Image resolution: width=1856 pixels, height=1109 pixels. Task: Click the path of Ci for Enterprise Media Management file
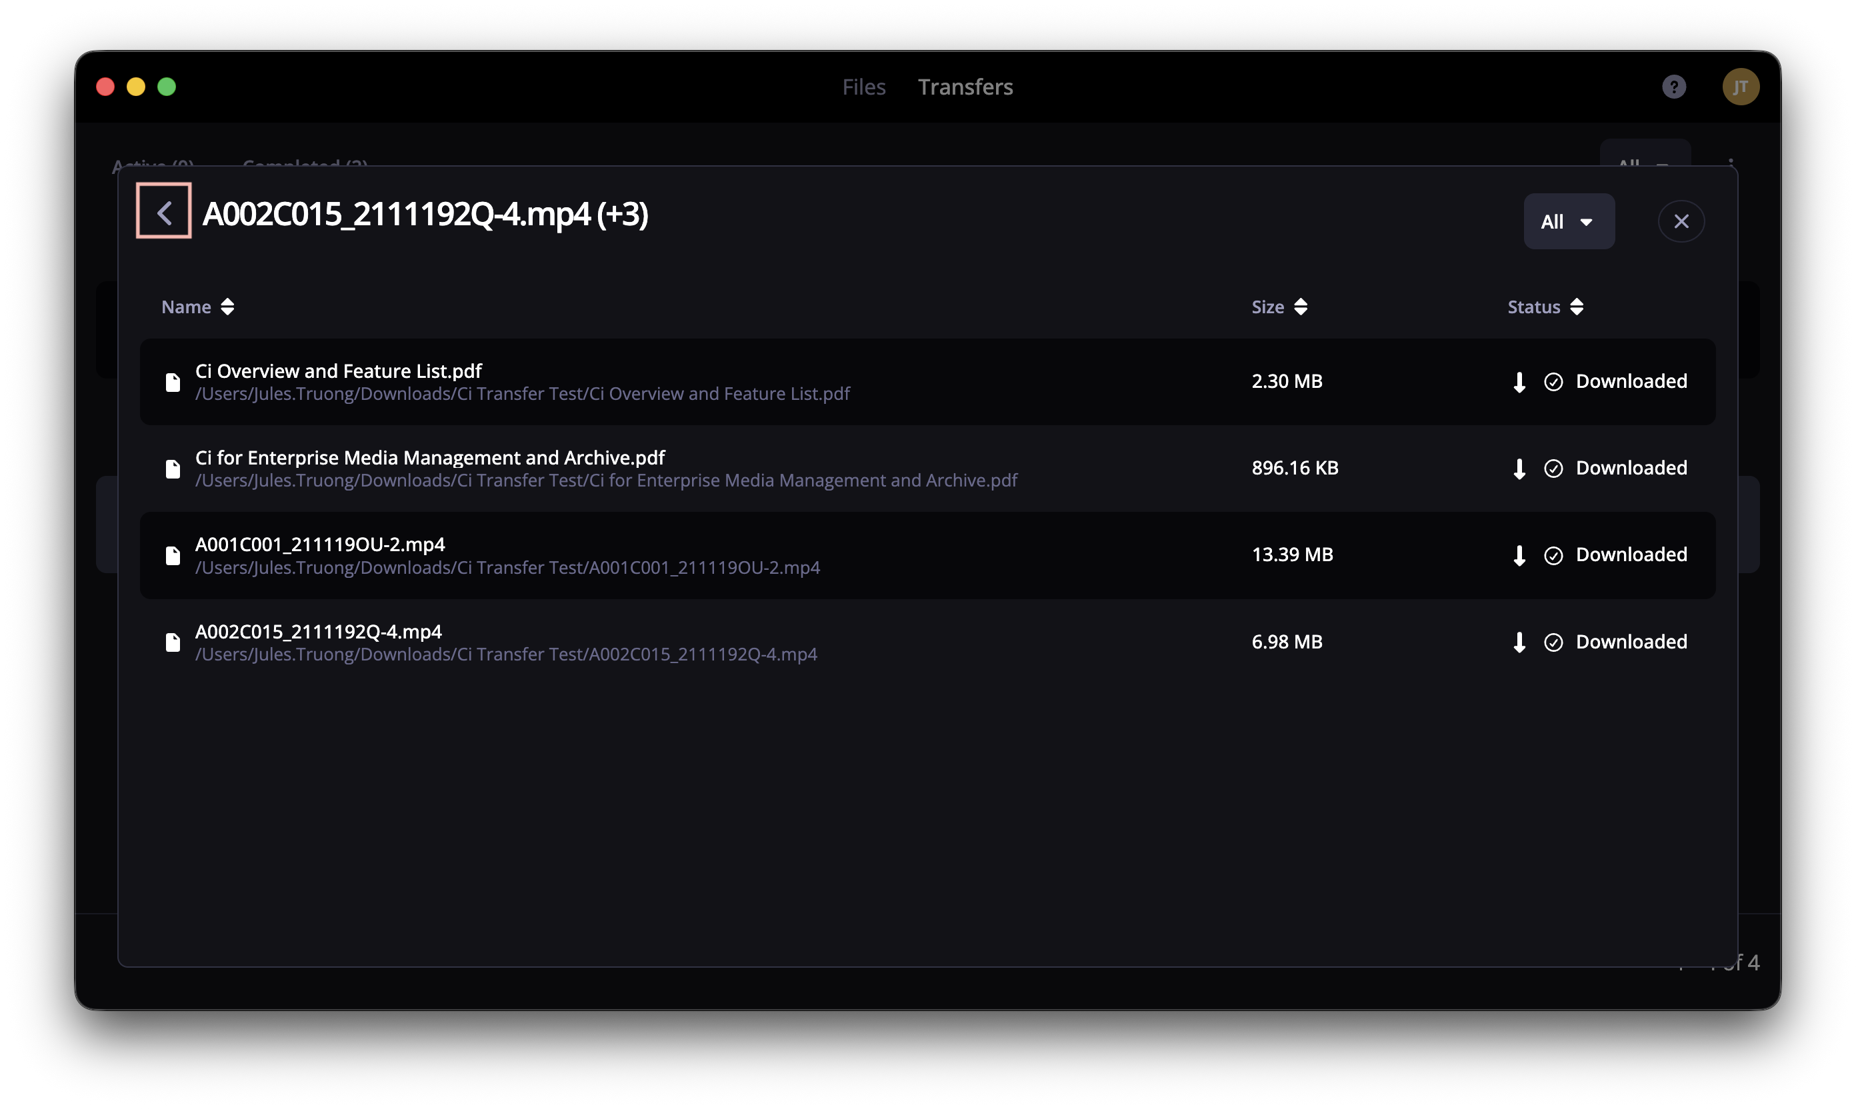[x=606, y=481]
